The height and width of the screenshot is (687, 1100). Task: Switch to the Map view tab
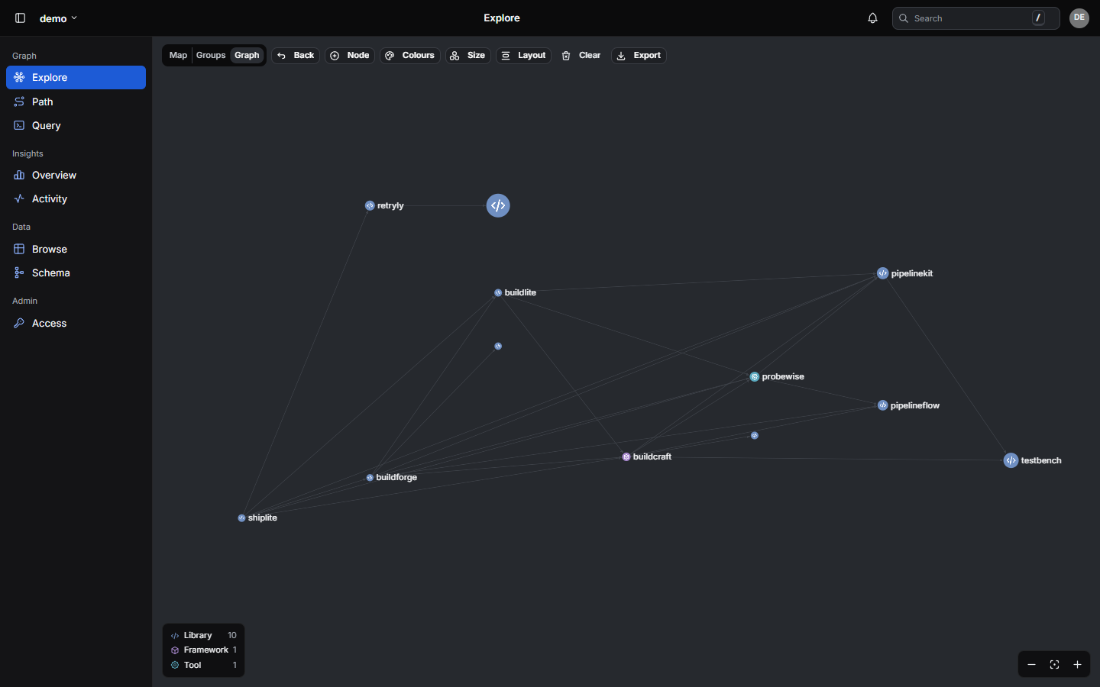(x=178, y=56)
